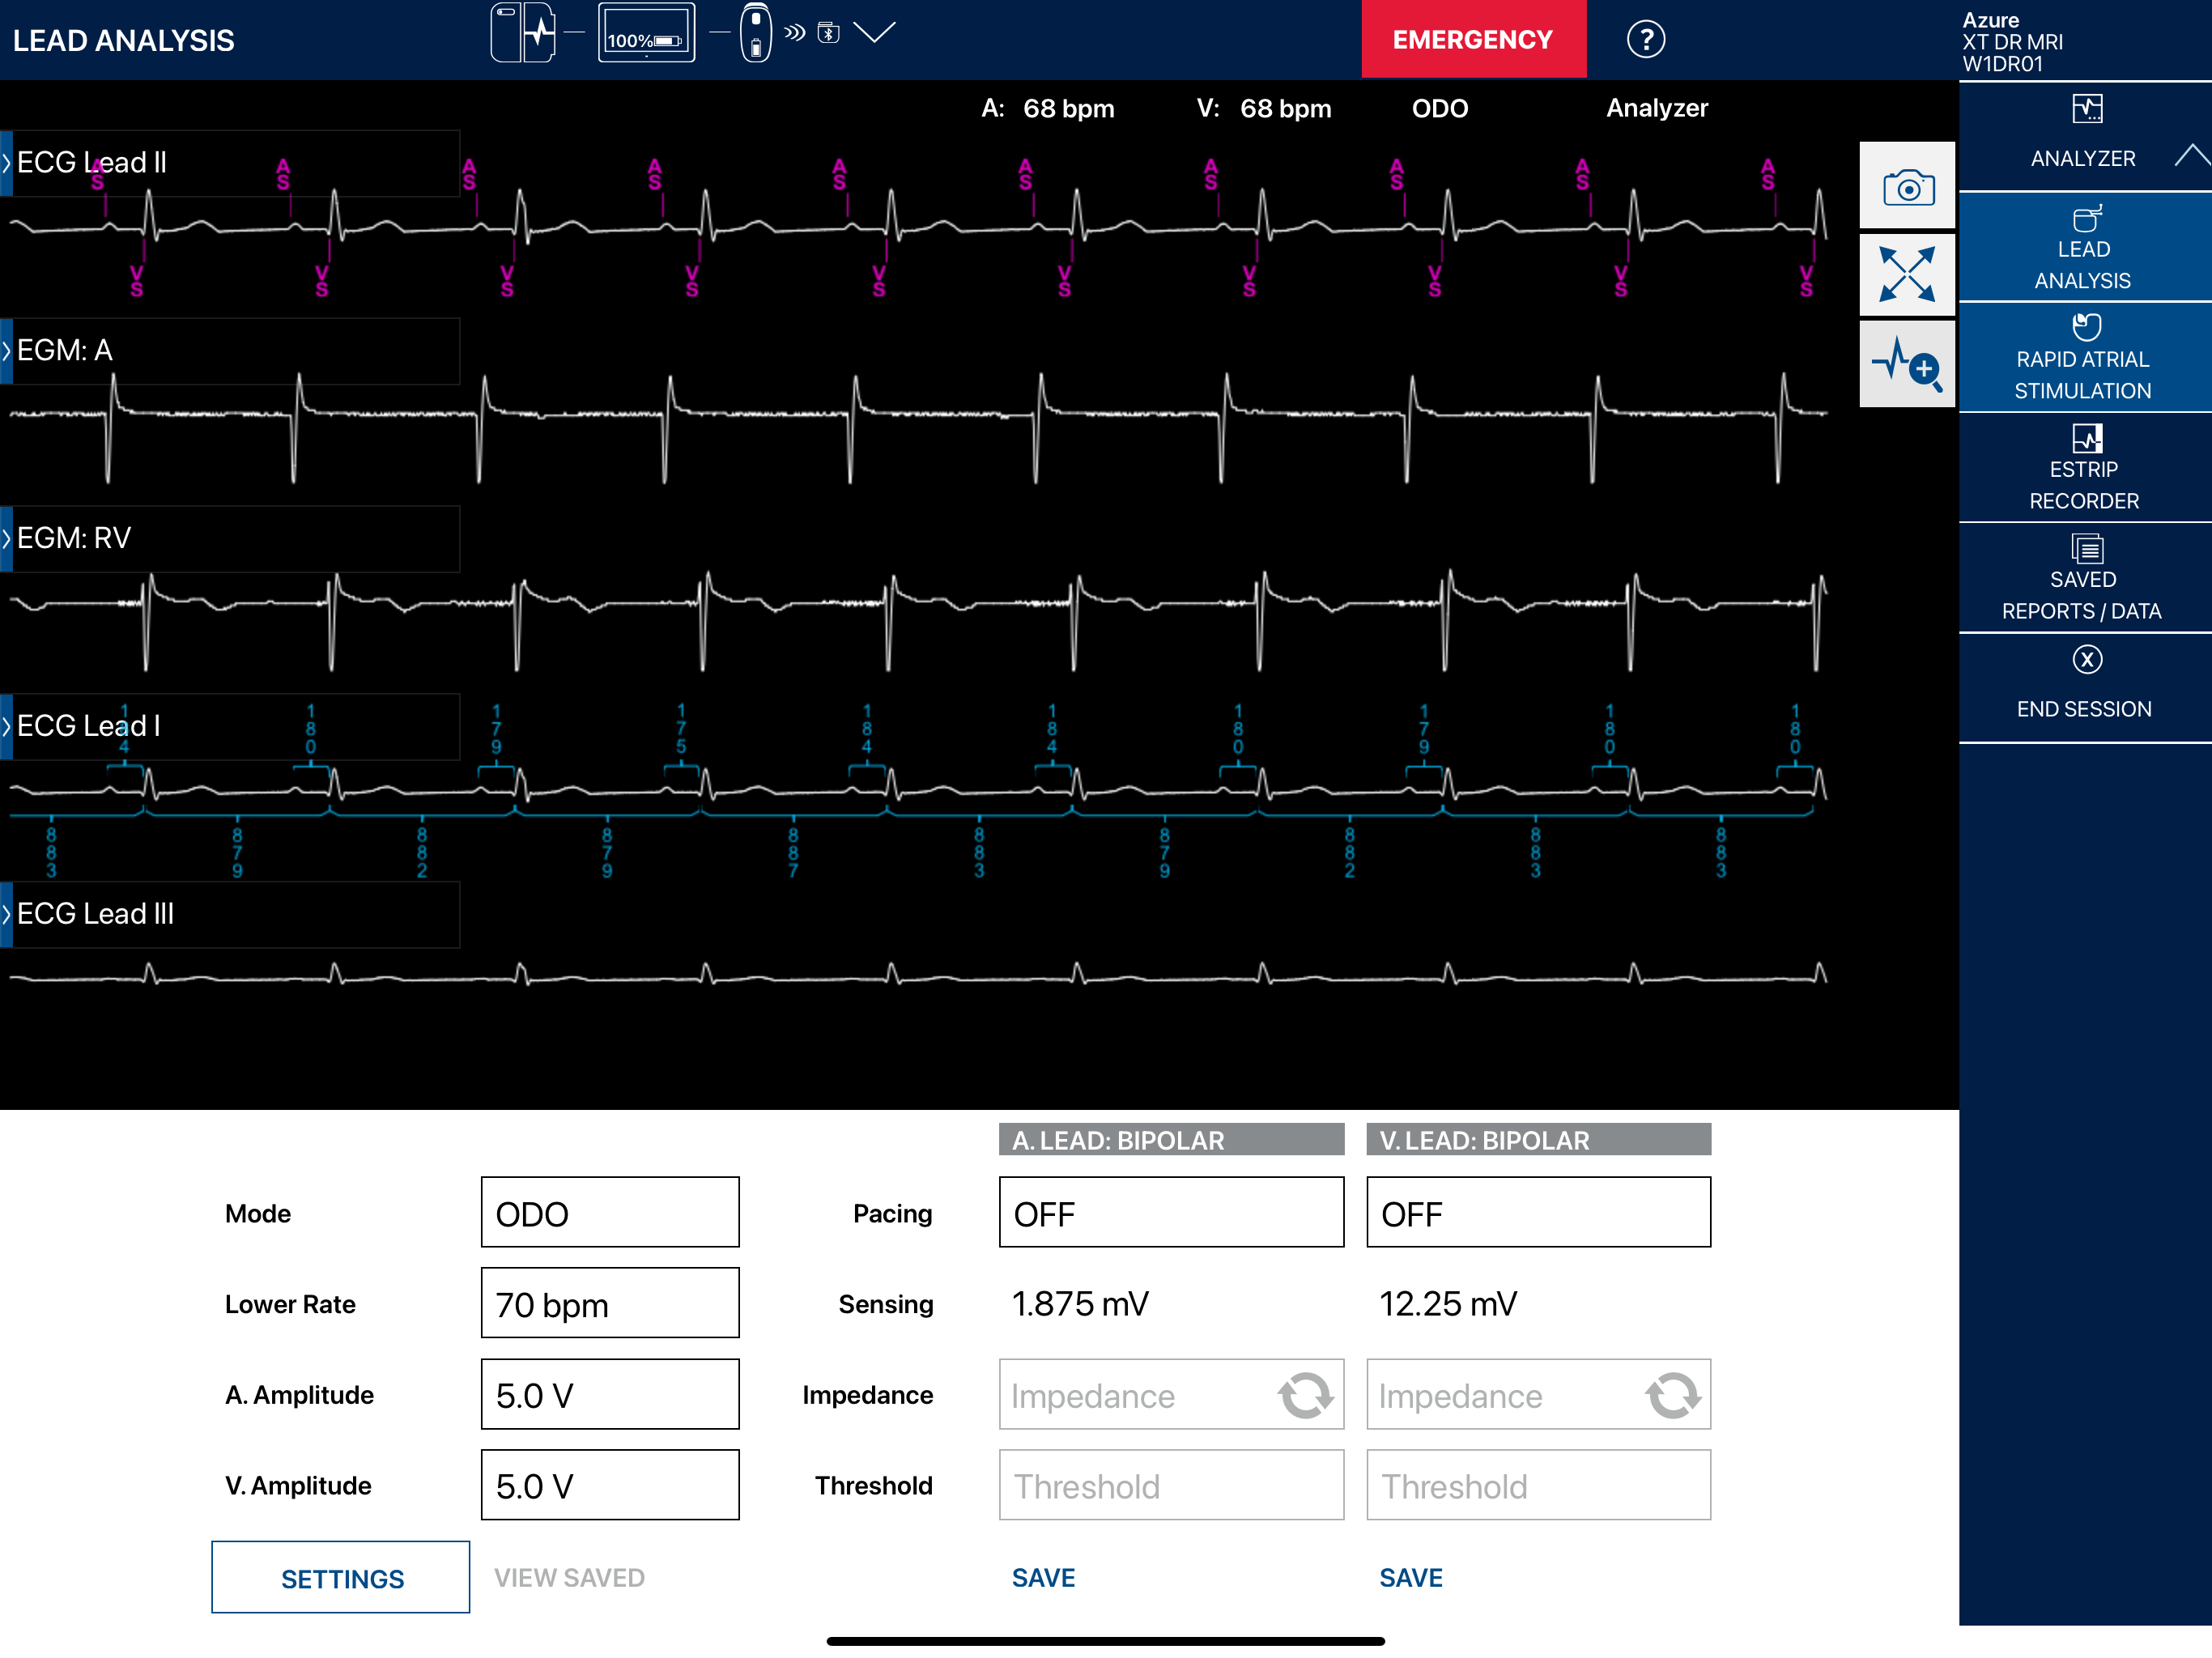2212x1658 pixels.
Task: Collapse the ANALYZER menu with up chevron
Action: [2190, 156]
